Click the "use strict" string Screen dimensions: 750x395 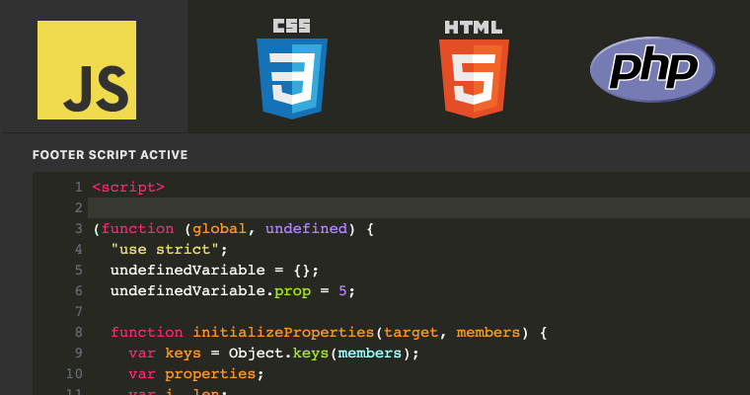tap(165, 250)
